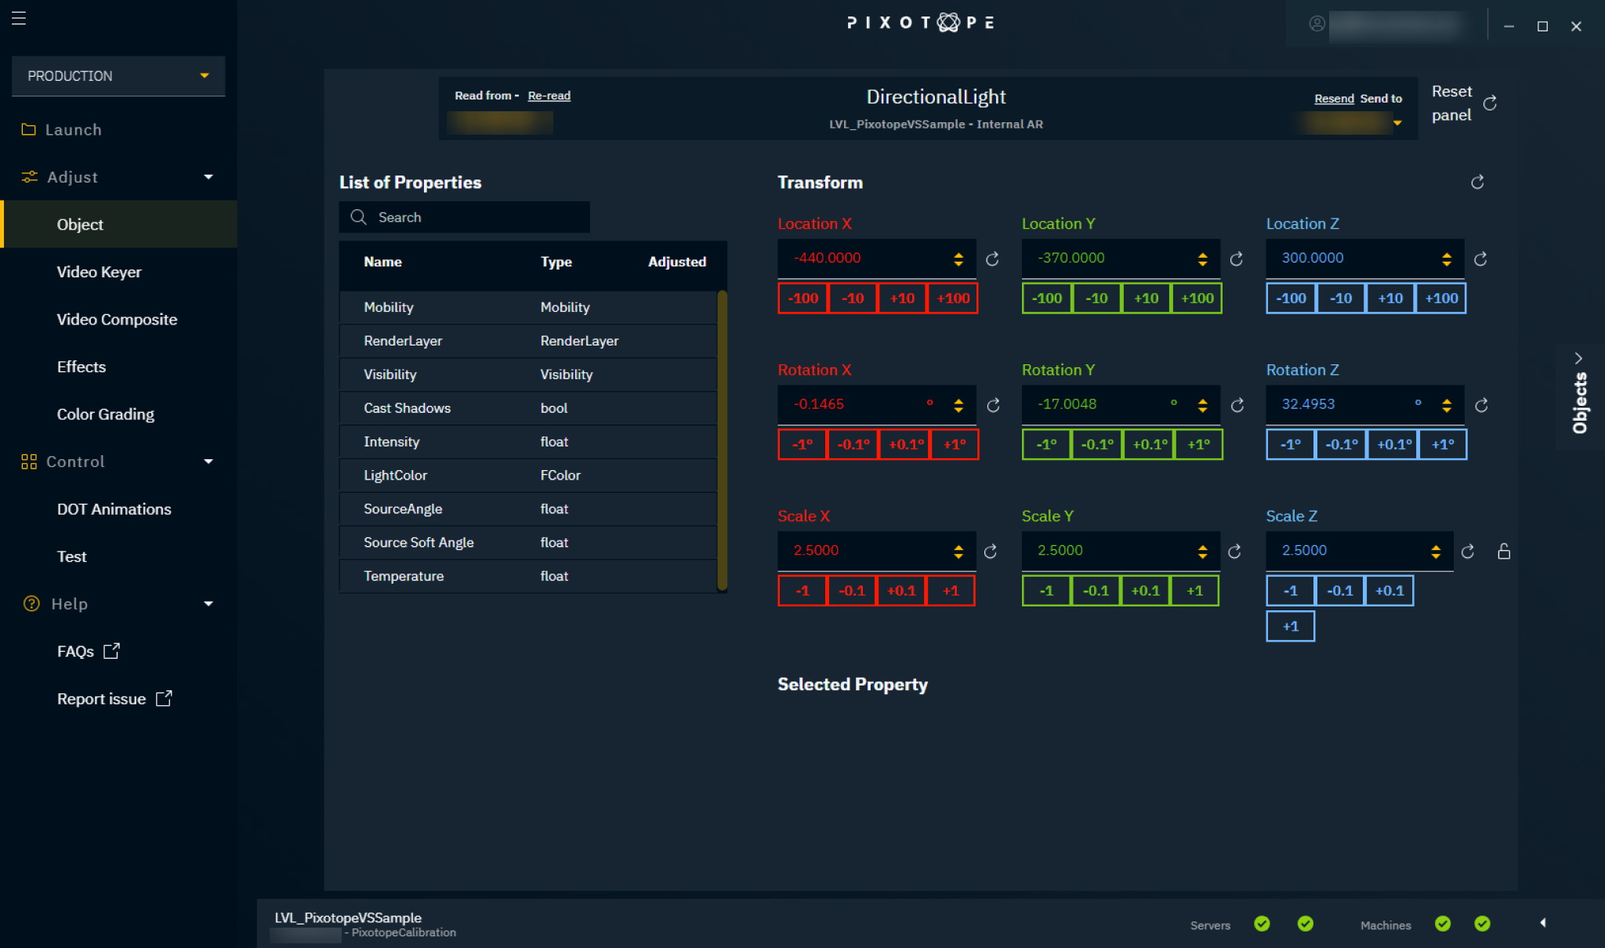This screenshot has width=1605, height=948.
Task: Reset the whole Transform section
Action: click(1477, 182)
